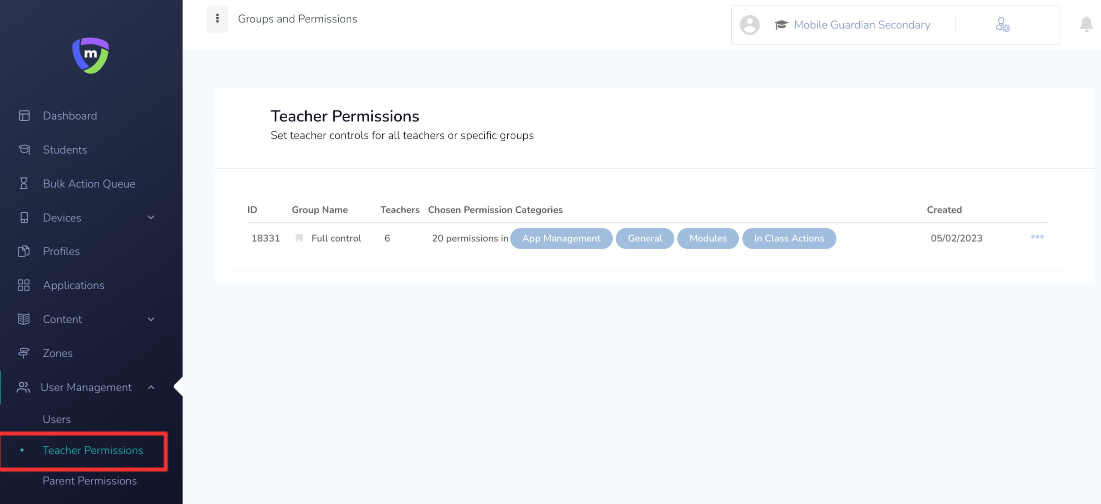This screenshot has width=1101, height=504.
Task: Click the Content book icon
Action: tap(24, 319)
